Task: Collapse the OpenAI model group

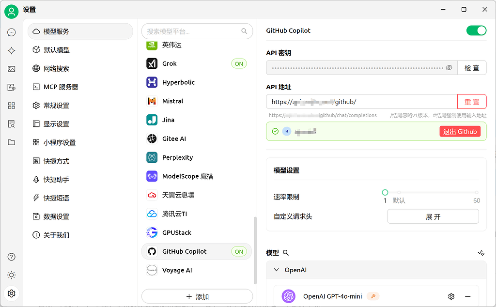Action: click(277, 270)
